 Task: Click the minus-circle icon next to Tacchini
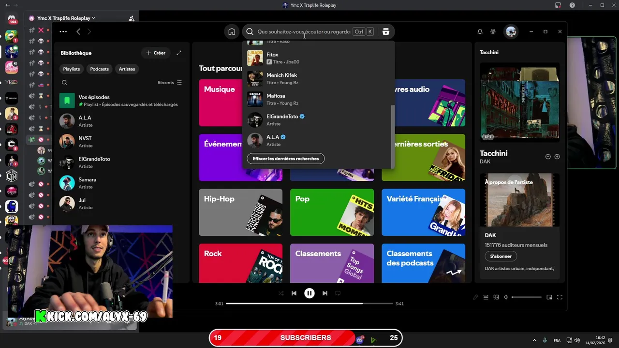(548, 157)
